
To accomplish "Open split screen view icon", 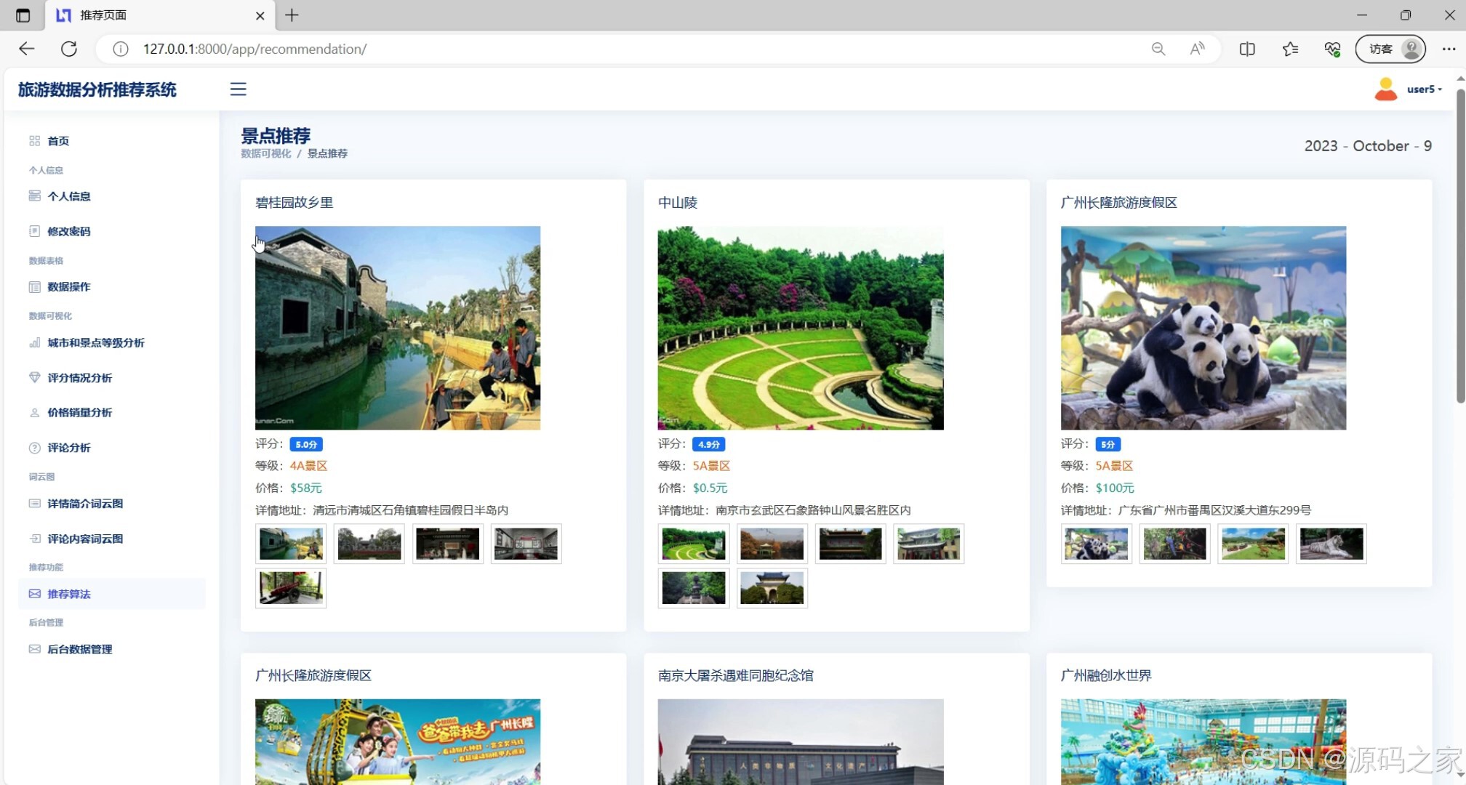I will point(1247,49).
